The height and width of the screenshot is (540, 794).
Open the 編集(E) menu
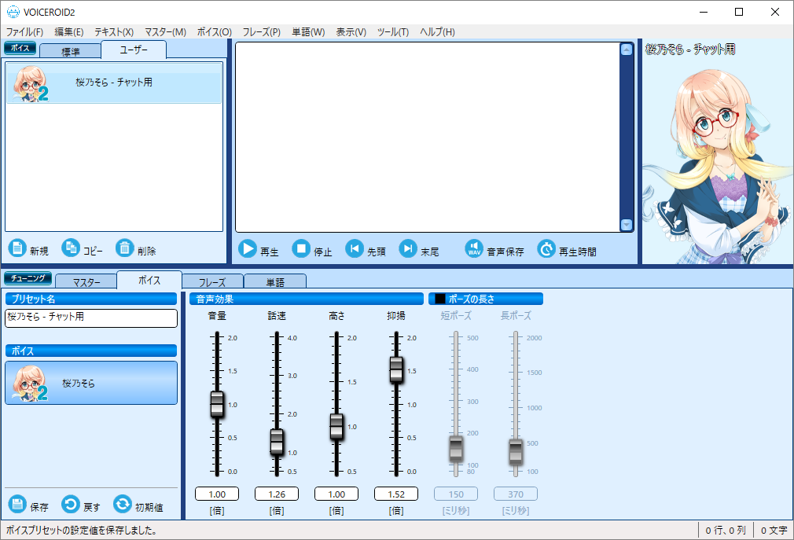[69, 32]
